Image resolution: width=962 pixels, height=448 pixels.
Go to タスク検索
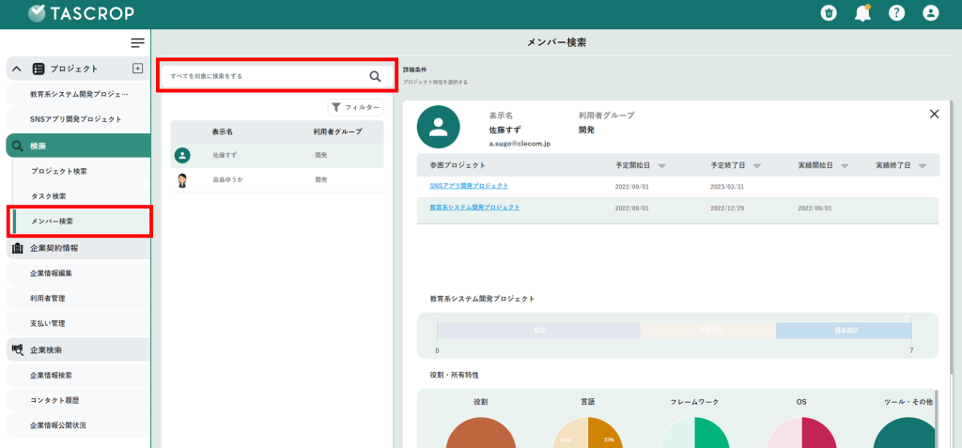click(x=82, y=196)
